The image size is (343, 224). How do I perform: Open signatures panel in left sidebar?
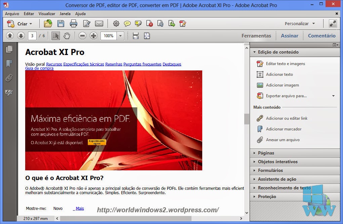point(9,93)
